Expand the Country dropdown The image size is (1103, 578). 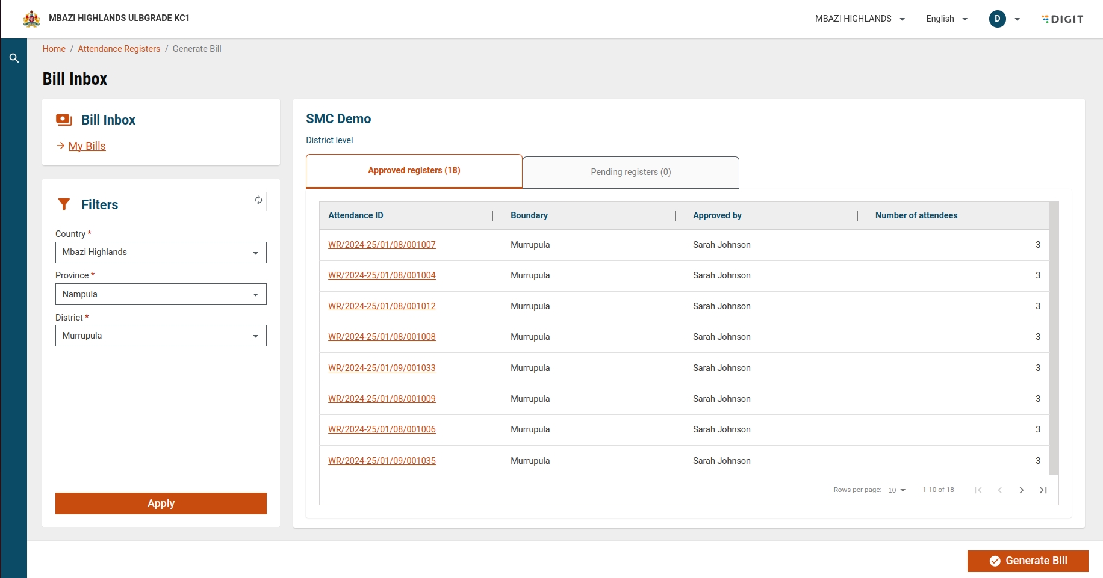coord(161,253)
